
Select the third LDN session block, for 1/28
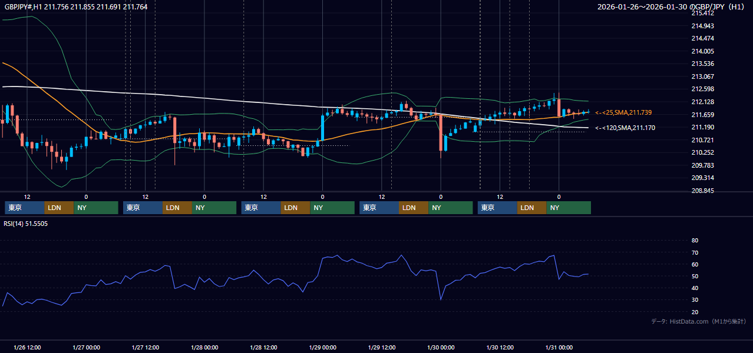coord(296,208)
